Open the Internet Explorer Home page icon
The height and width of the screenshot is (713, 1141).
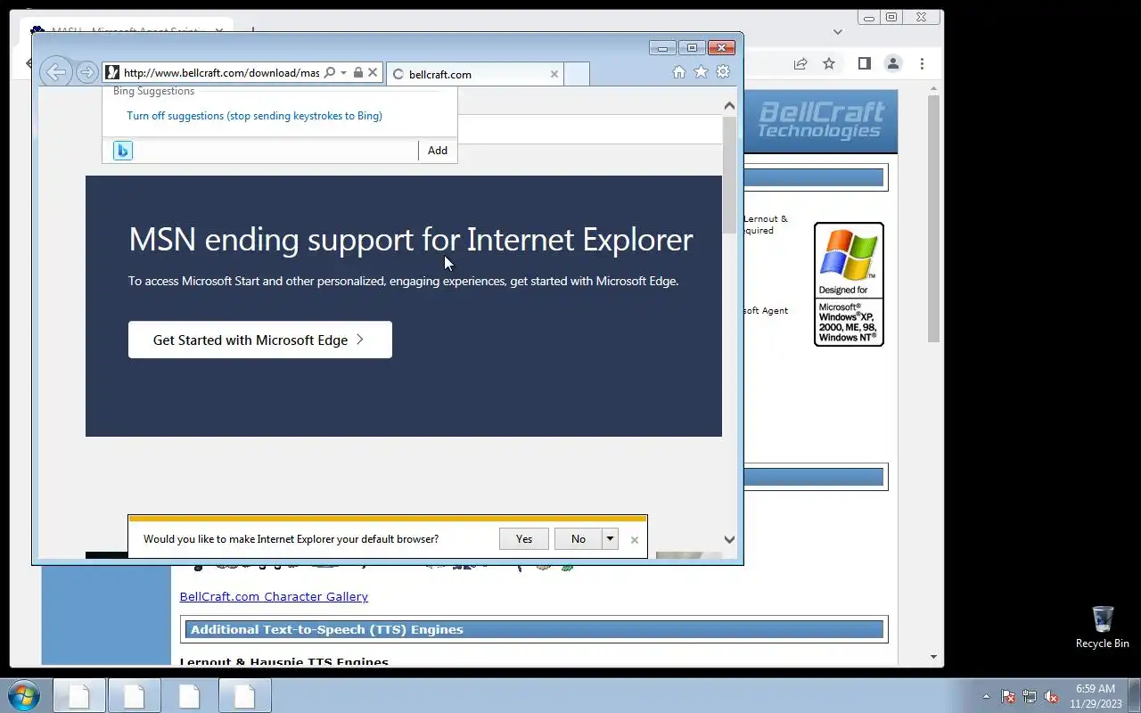click(679, 72)
